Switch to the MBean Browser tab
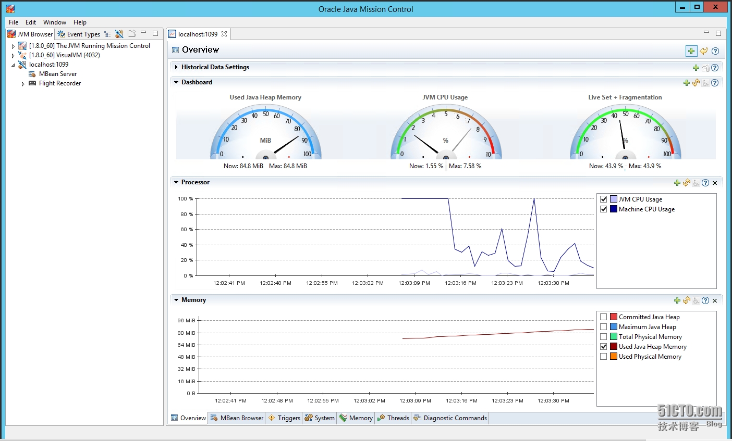This screenshot has width=732, height=441. 237,418
